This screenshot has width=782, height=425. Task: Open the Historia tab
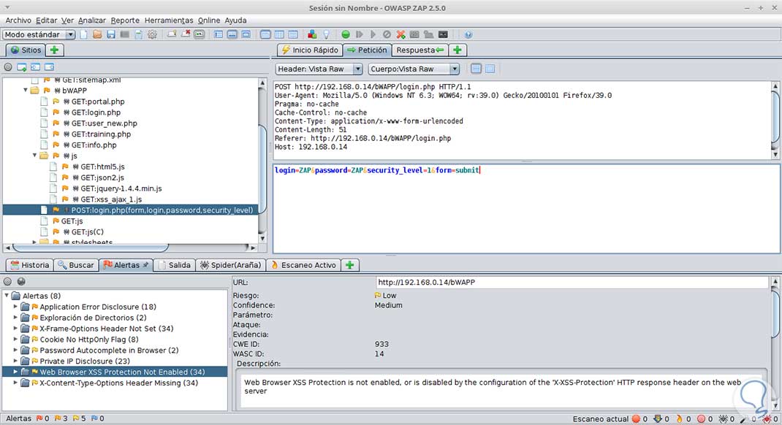click(29, 265)
